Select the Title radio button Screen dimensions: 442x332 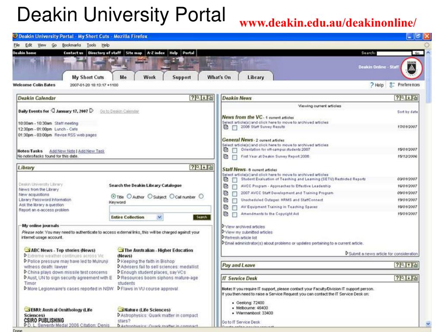tap(114, 196)
